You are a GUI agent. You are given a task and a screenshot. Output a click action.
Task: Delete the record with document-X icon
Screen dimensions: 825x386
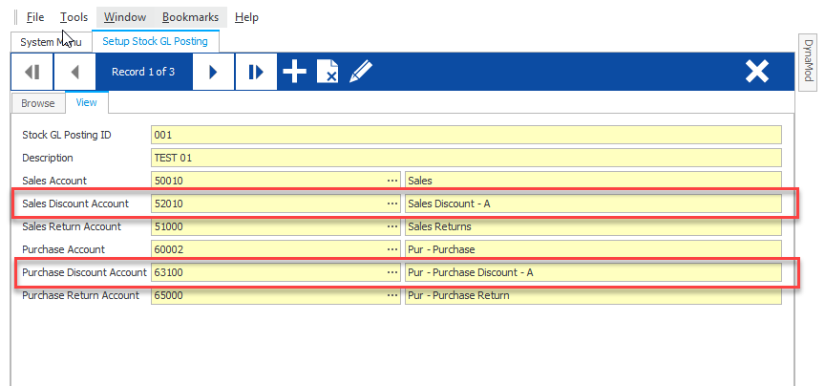tap(328, 72)
